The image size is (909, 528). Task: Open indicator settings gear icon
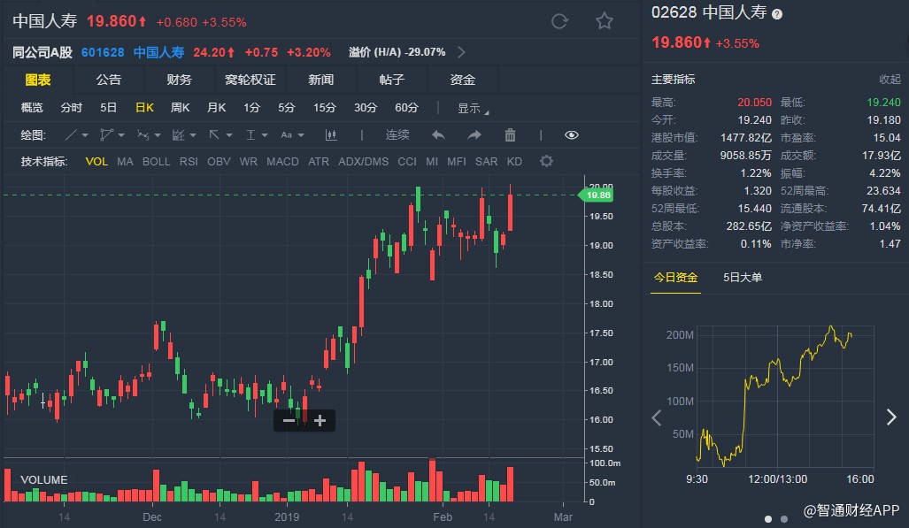[x=546, y=161]
